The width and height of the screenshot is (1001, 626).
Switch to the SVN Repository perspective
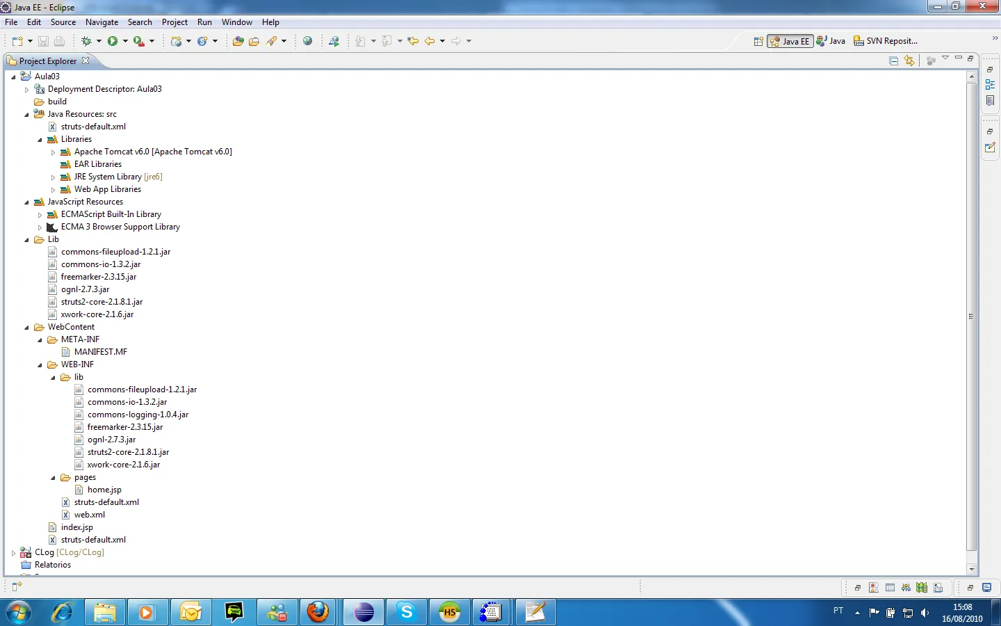(886, 41)
